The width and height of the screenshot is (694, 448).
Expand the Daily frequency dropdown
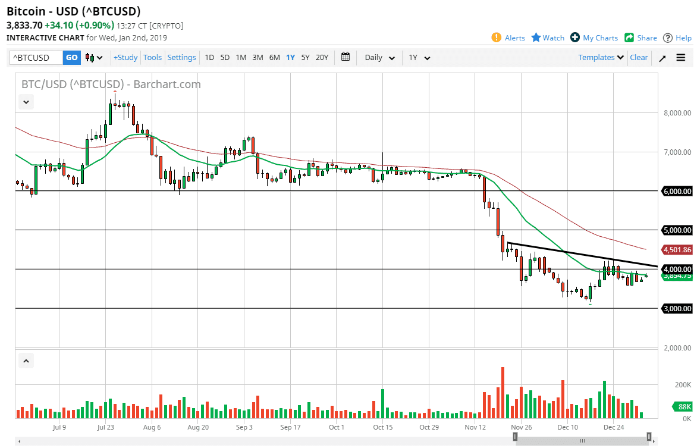point(379,58)
